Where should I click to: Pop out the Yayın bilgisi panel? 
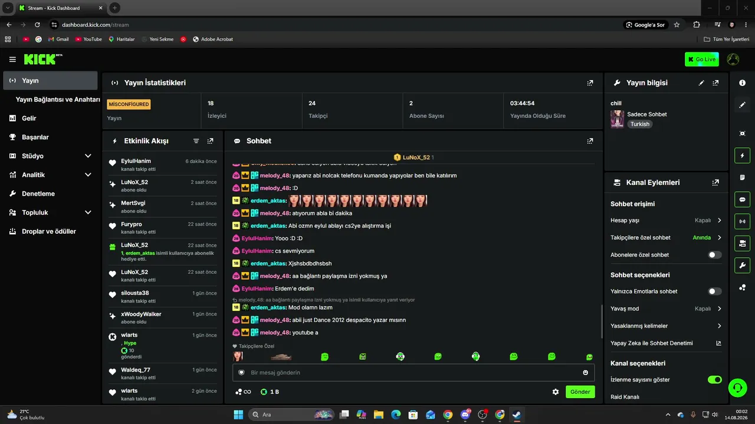point(715,83)
